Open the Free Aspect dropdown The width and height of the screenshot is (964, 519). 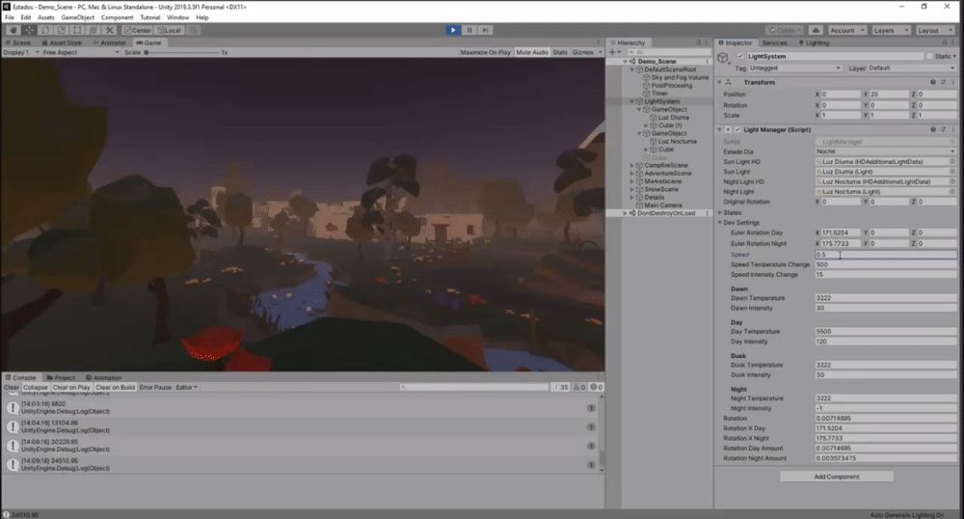point(81,52)
